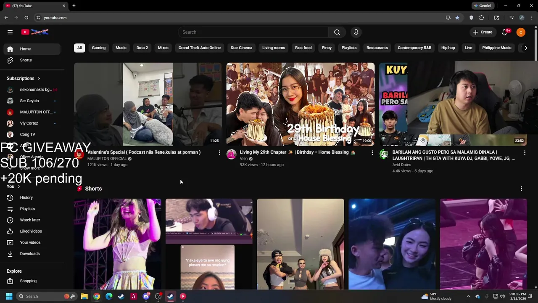
Task: Open the notifications bell
Action: [x=505, y=32]
